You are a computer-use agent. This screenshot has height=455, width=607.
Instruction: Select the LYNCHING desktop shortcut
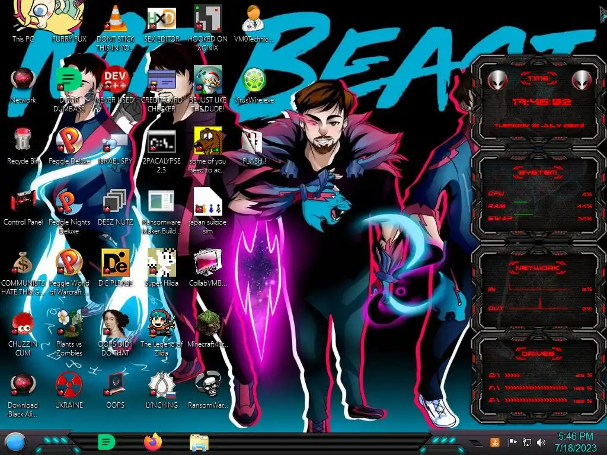(x=162, y=391)
